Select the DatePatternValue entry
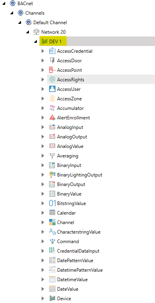 [x=75, y=261]
